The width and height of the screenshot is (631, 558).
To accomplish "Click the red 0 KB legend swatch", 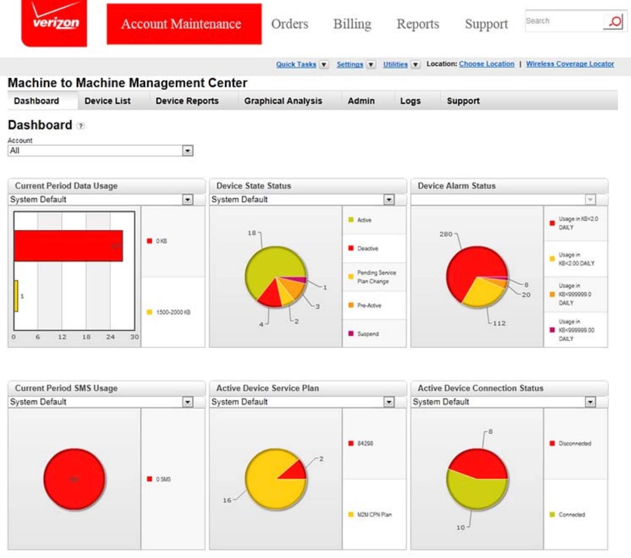I will tap(149, 241).
